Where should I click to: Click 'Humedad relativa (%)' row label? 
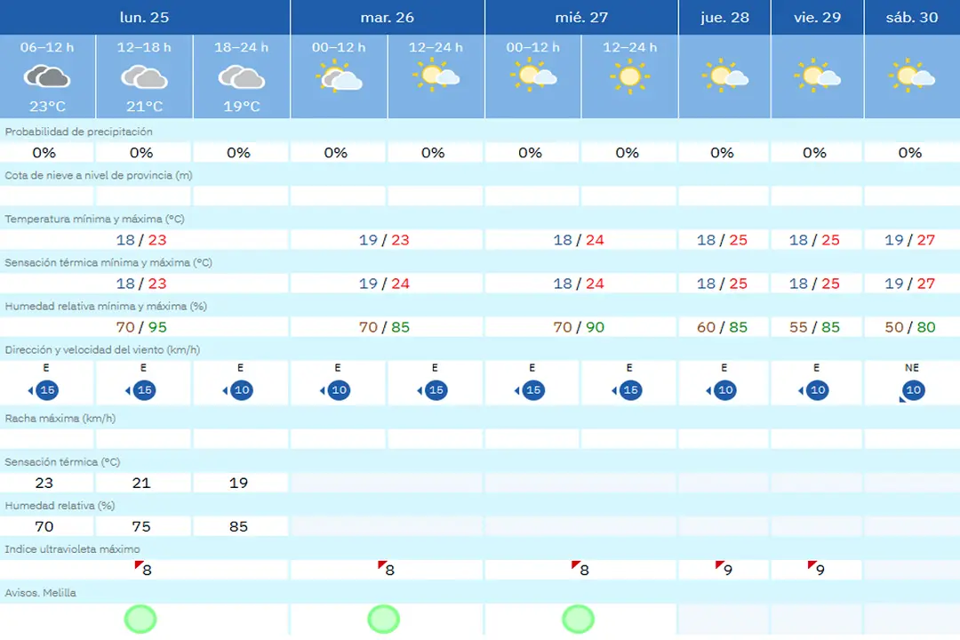60,505
